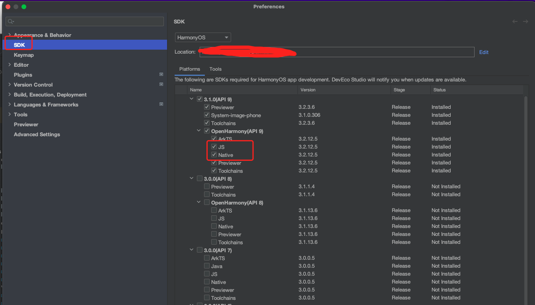The height and width of the screenshot is (305, 535).
Task: Enable Previewer 3.1.1.4 under API 8
Action: (x=207, y=187)
